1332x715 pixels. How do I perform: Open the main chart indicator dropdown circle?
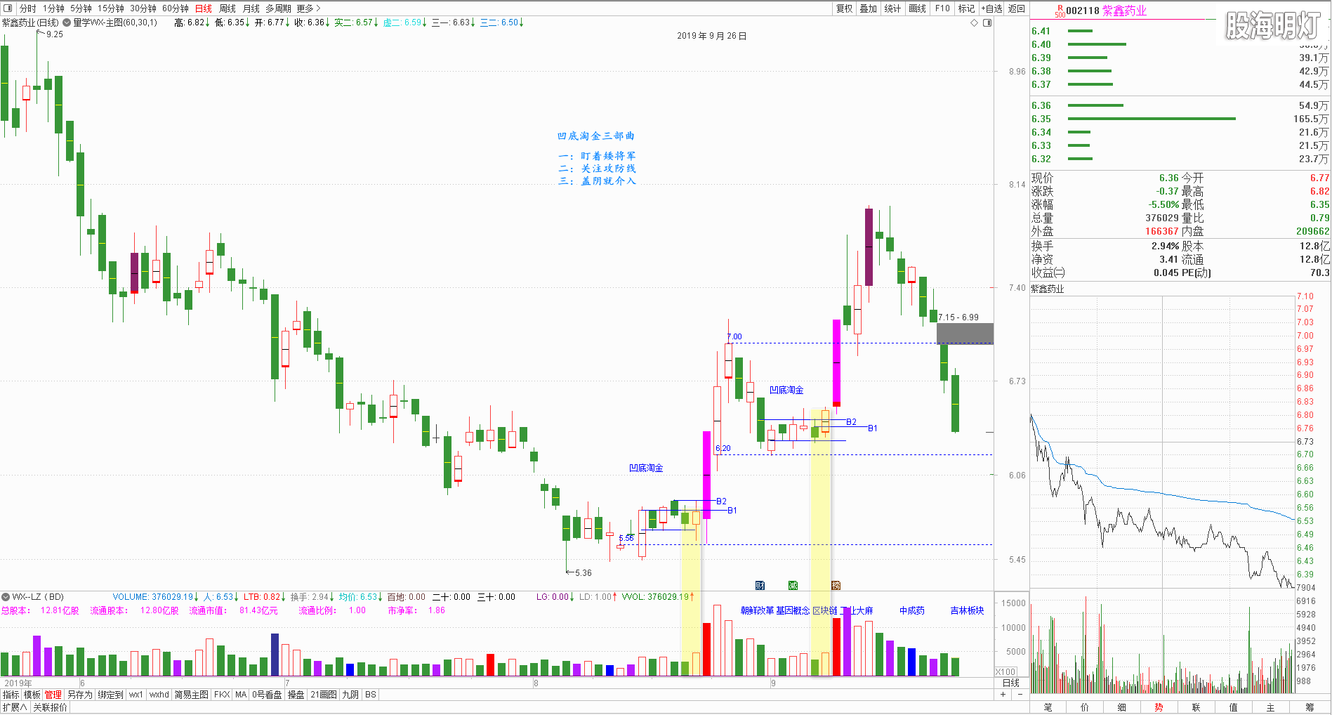click(x=67, y=22)
